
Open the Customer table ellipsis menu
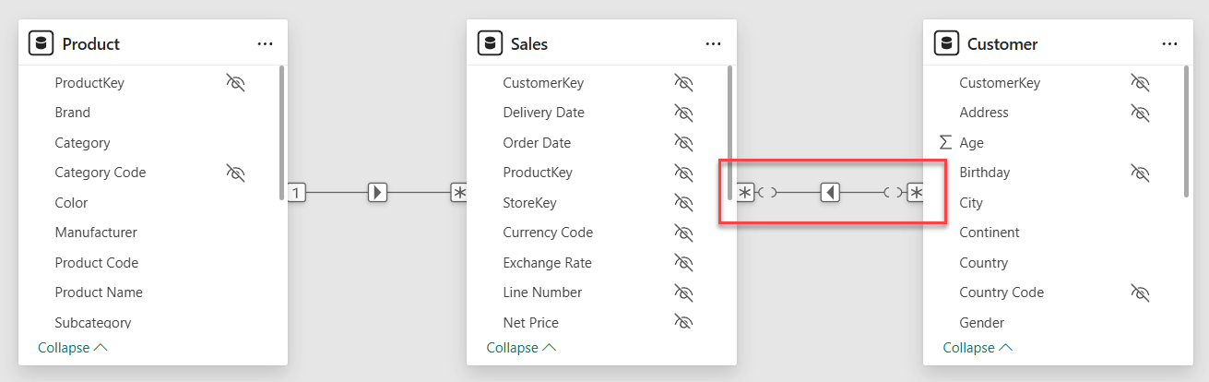[x=1169, y=43]
